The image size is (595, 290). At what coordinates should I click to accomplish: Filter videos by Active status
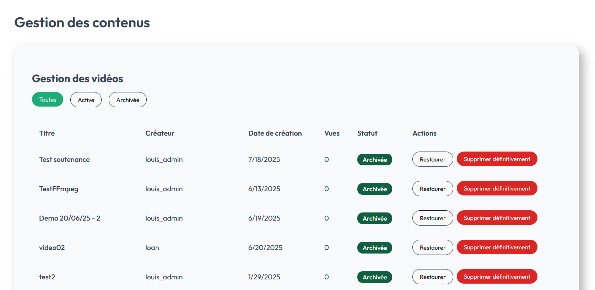click(86, 100)
